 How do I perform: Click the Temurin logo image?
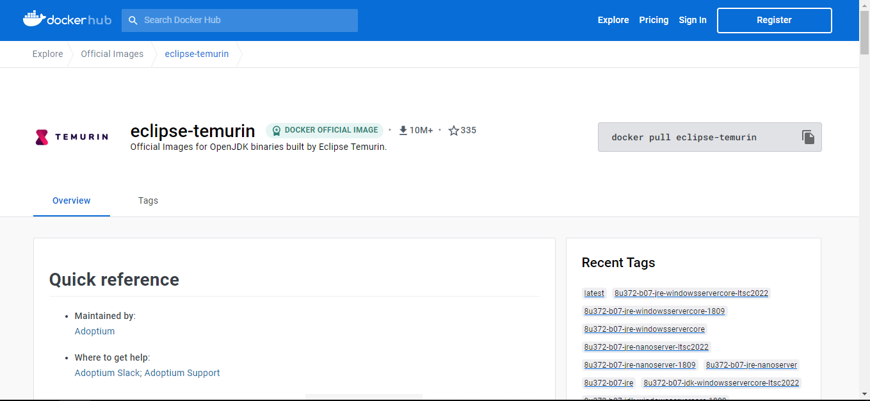tap(72, 136)
